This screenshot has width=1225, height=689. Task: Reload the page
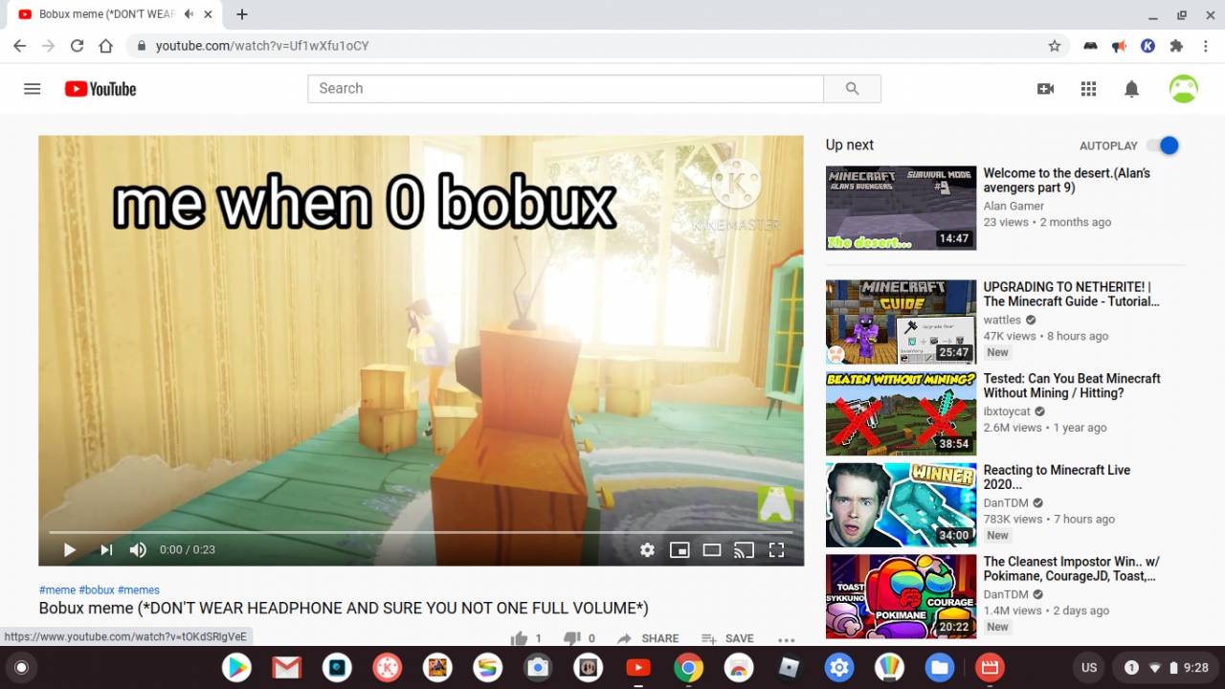click(x=77, y=46)
